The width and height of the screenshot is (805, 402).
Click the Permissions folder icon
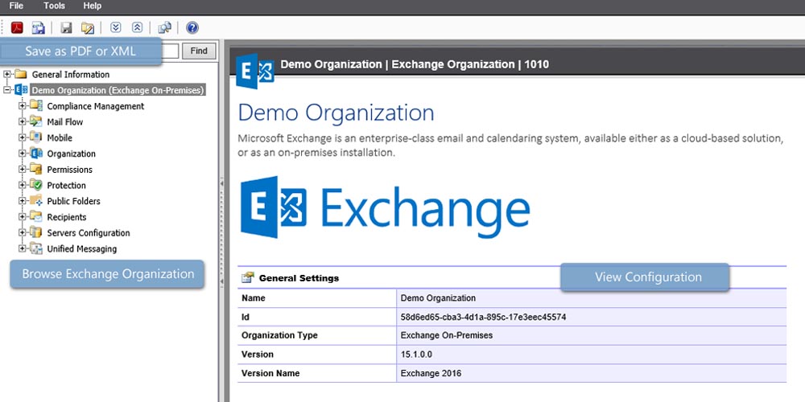pos(36,169)
